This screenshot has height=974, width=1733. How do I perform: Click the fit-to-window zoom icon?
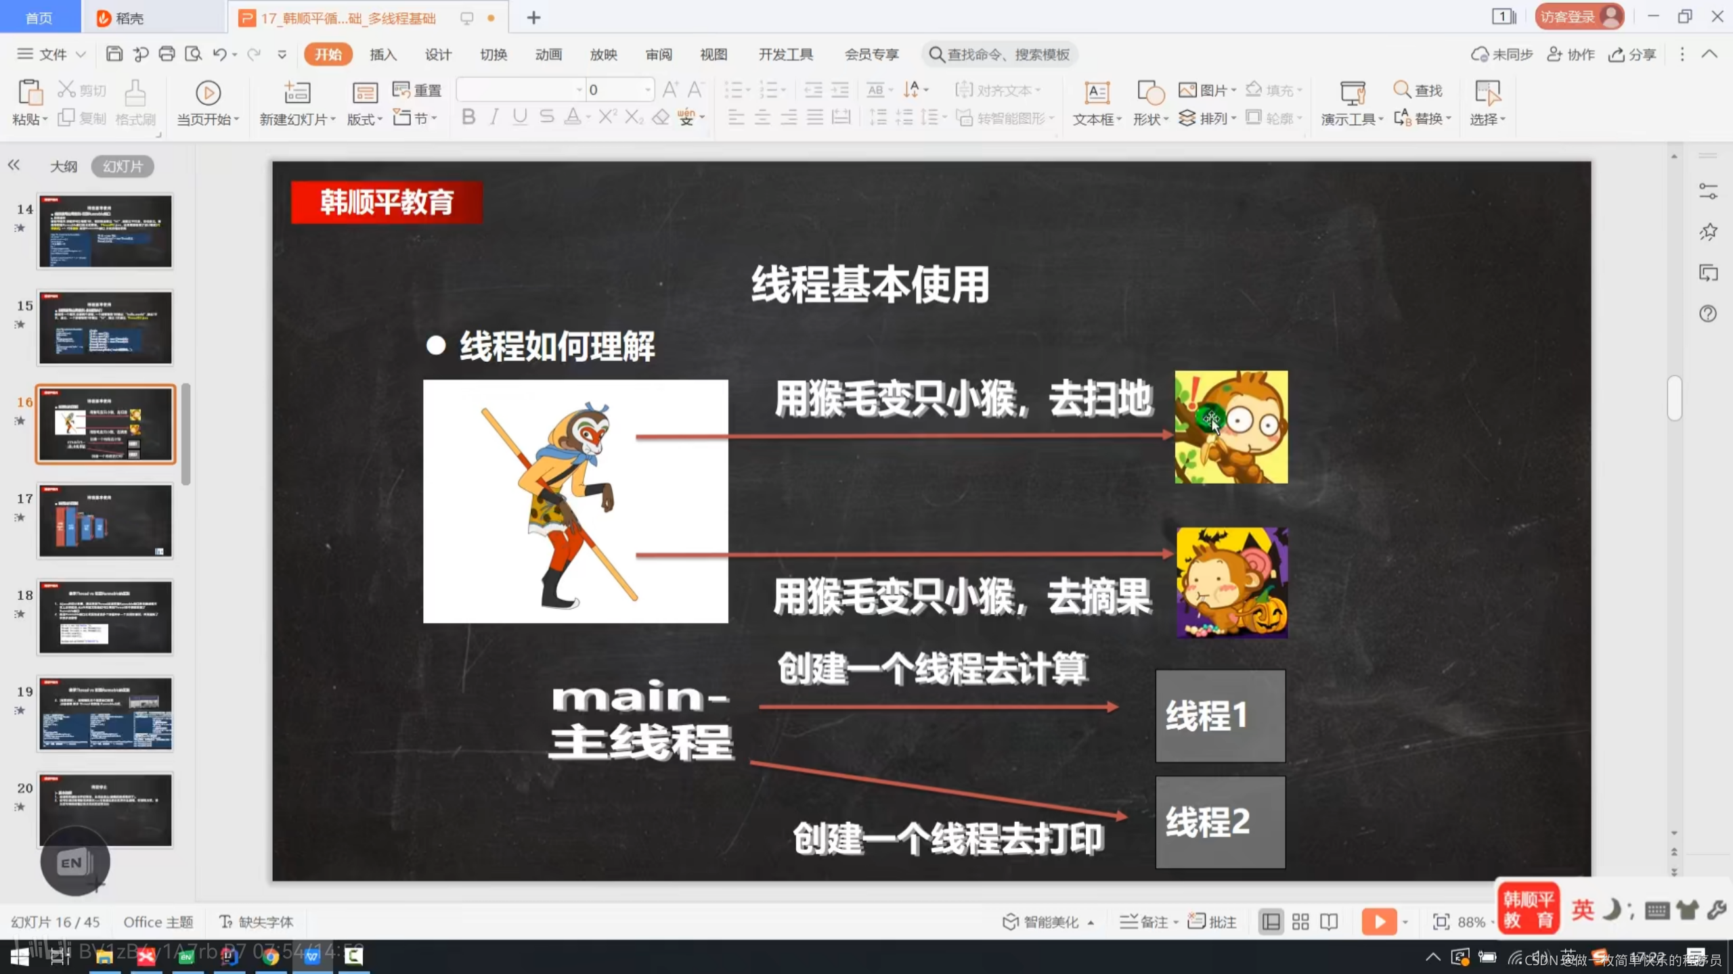point(1441,922)
